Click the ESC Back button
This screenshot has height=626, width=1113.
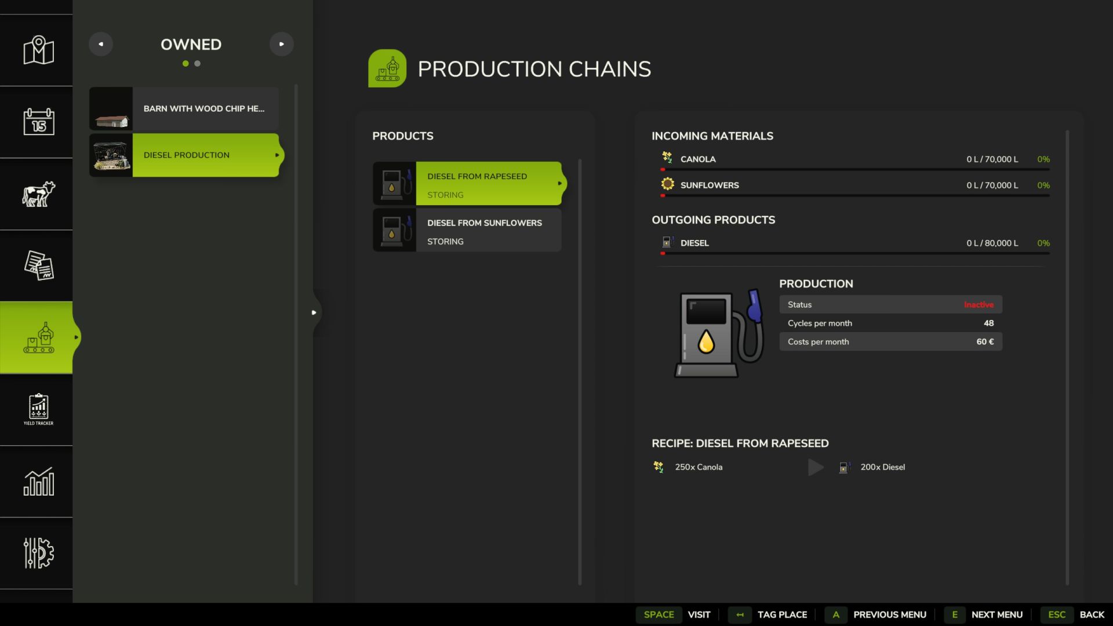point(1072,614)
